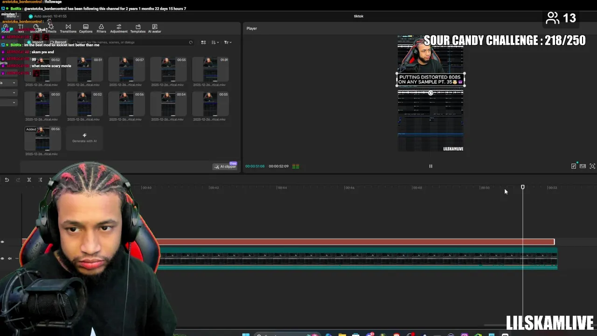Click the current timecode 00:00:51:08
This screenshot has width=597, height=336.
(255, 166)
